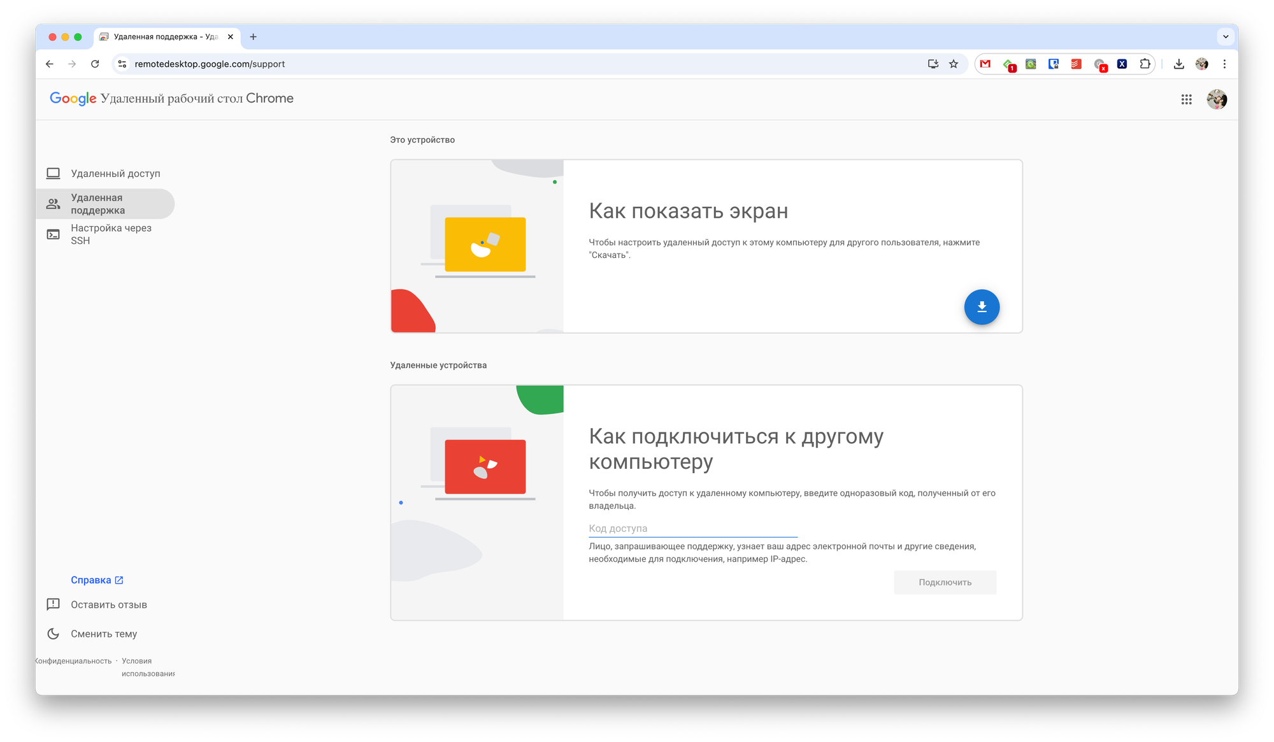
Task: Open Google apps grid menu
Action: [1186, 99]
